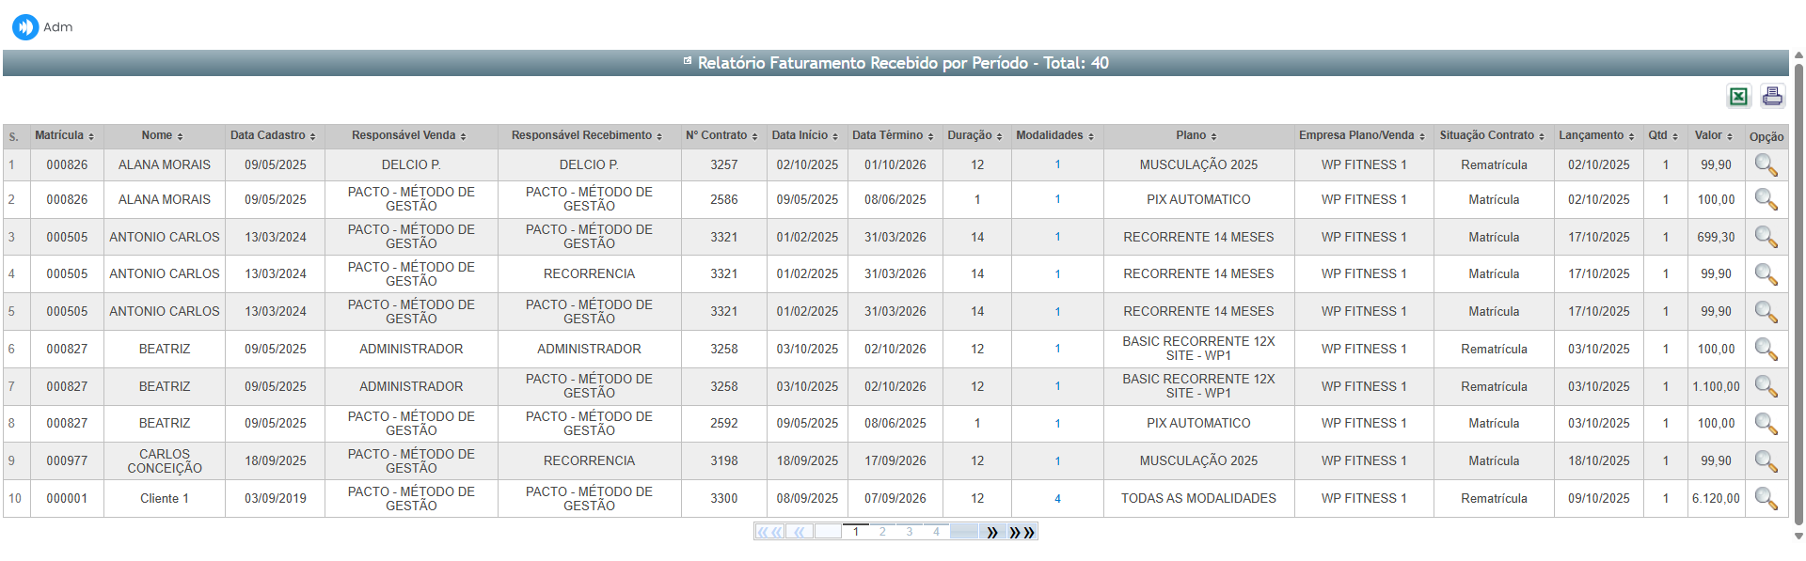Click modalidades count 4 link for Cliente 1
Viewport: 1806px width, 561px height.
pyautogui.click(x=1057, y=499)
